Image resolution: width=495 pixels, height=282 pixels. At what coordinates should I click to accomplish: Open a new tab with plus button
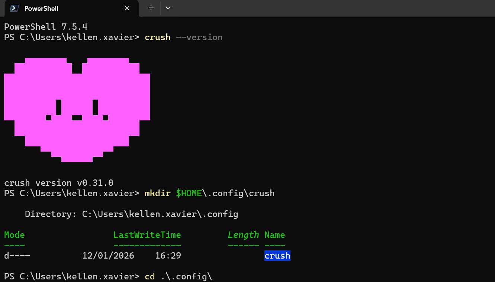[x=151, y=8]
